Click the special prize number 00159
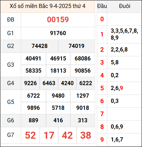Viewport: 142px width, 147px height. [x=58, y=19]
